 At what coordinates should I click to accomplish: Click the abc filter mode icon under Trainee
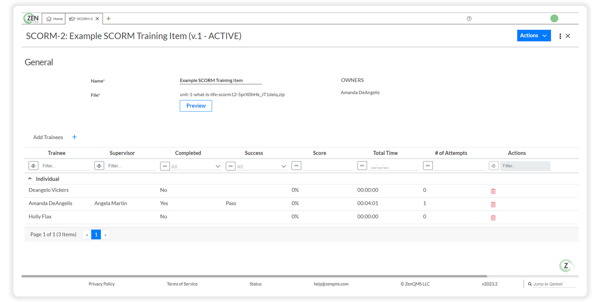tap(33, 165)
